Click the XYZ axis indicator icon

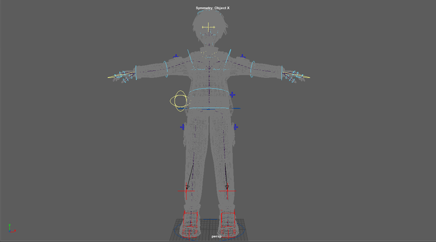click(12, 228)
